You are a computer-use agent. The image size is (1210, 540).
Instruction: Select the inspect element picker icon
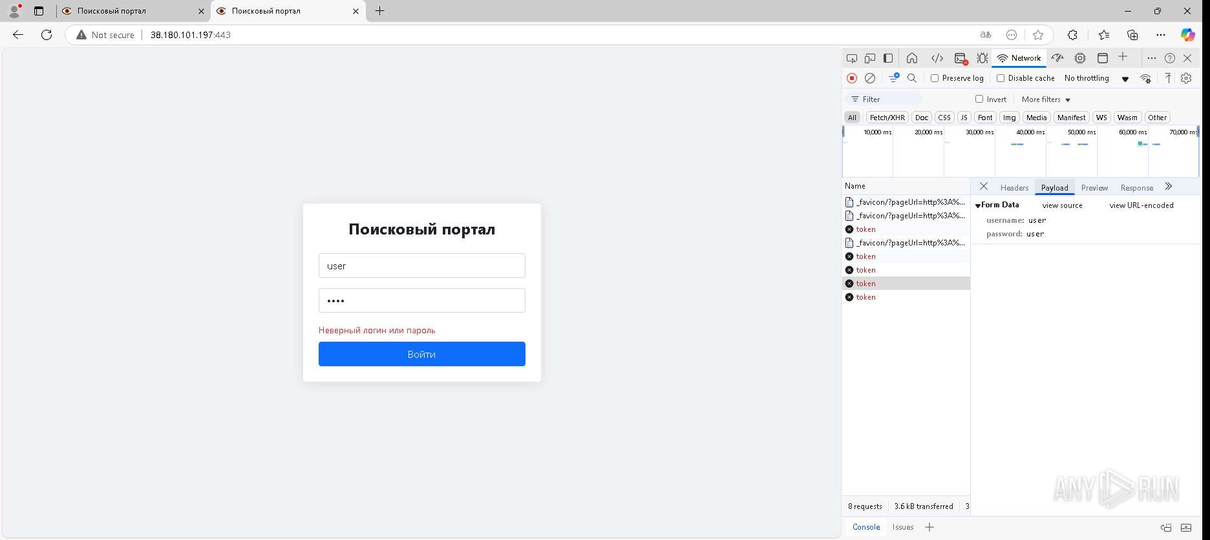(x=852, y=58)
